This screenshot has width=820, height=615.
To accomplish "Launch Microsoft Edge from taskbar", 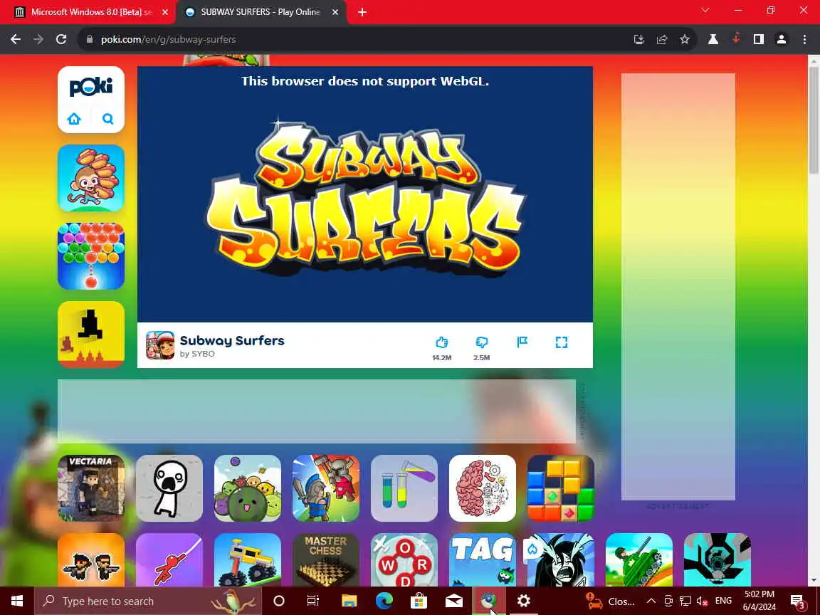I will point(384,601).
